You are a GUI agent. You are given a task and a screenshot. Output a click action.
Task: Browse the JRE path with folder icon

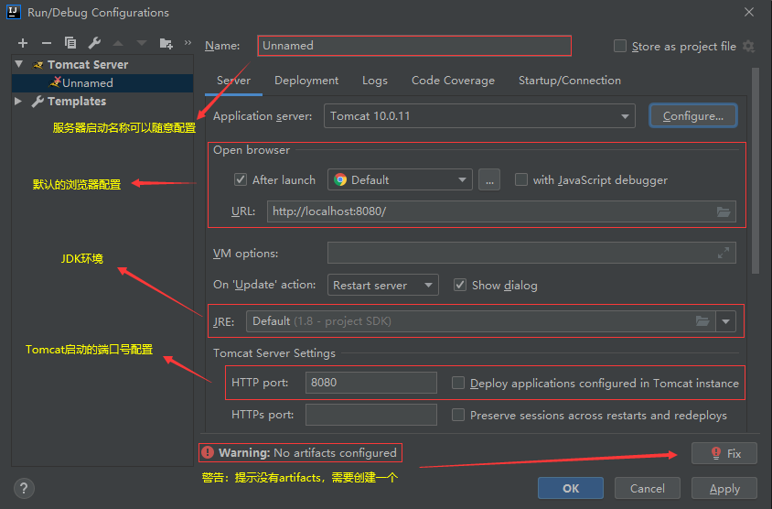702,321
